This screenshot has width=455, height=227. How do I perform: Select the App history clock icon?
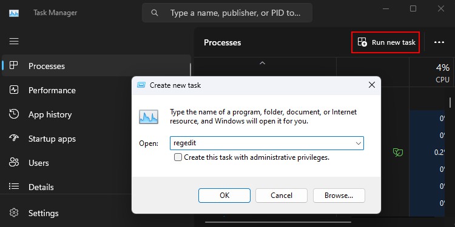13,114
